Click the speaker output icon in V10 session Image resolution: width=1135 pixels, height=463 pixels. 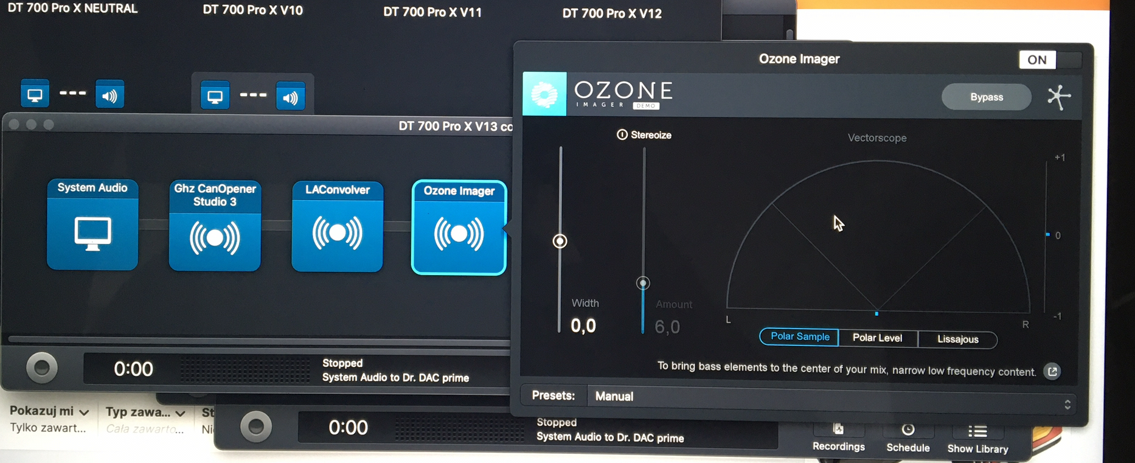click(x=290, y=97)
